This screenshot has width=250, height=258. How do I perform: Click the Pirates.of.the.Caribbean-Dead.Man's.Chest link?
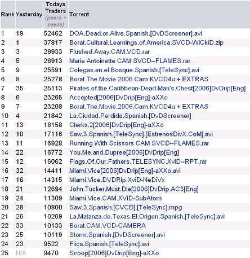(158, 89)
